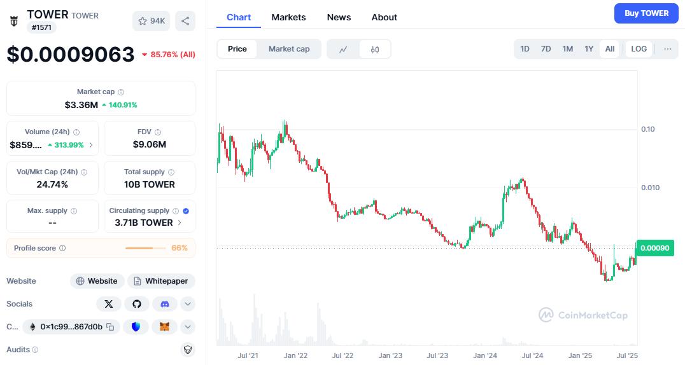Expand more contracts dropdown chevron

coord(187,327)
